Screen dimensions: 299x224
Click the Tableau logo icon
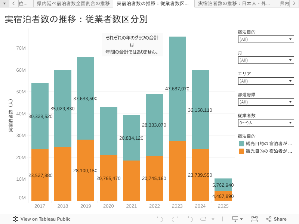coord(15,219)
